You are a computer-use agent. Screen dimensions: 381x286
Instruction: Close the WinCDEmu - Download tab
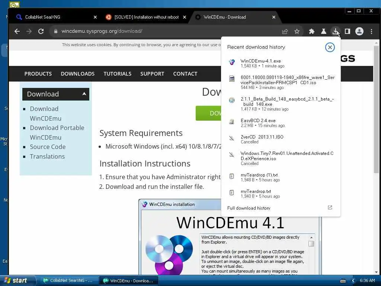point(273,17)
